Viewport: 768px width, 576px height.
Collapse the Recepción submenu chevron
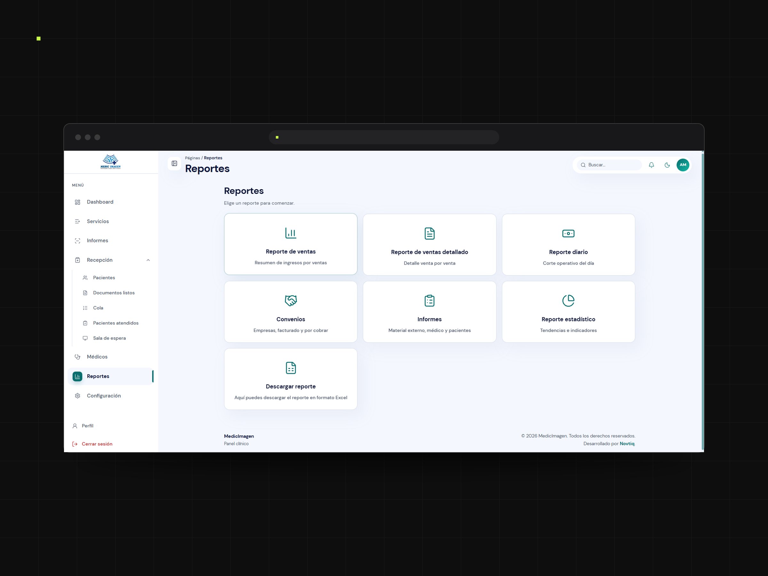coord(148,260)
